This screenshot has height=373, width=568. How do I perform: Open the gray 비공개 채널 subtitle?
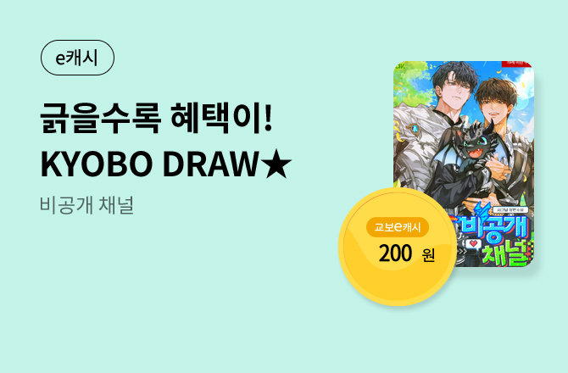click(87, 205)
